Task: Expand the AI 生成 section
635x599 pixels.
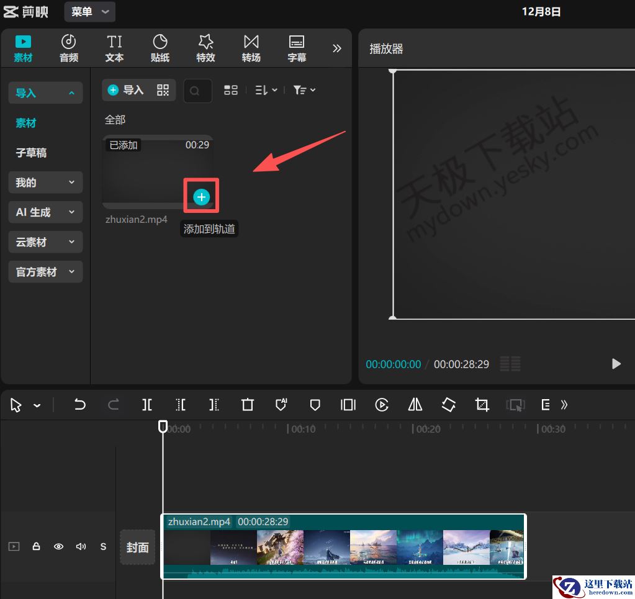Action: [x=45, y=212]
